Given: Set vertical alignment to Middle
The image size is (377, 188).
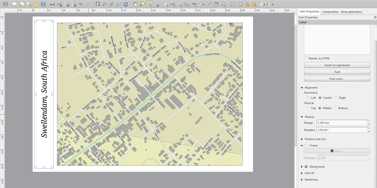Looking at the screenshot, I should (x=320, y=108).
